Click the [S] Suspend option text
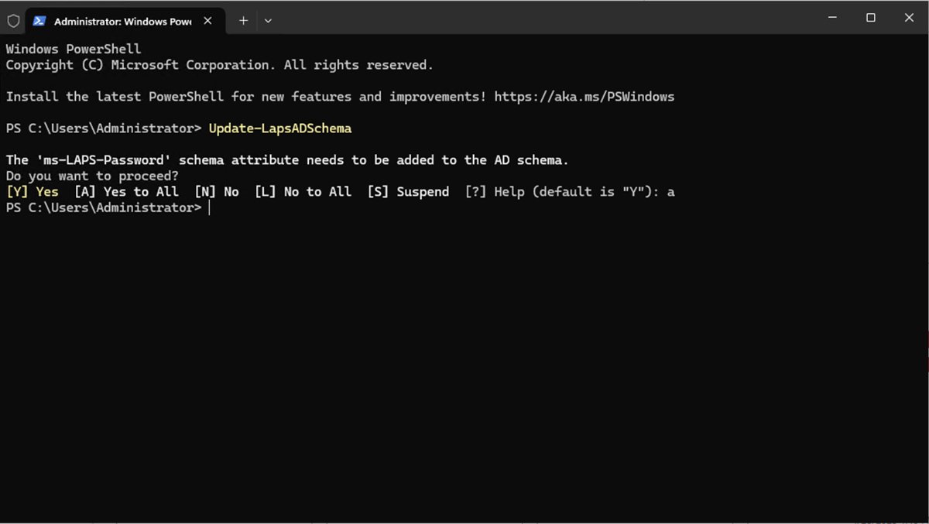Viewport: 929px width, 524px height. pyautogui.click(x=408, y=192)
